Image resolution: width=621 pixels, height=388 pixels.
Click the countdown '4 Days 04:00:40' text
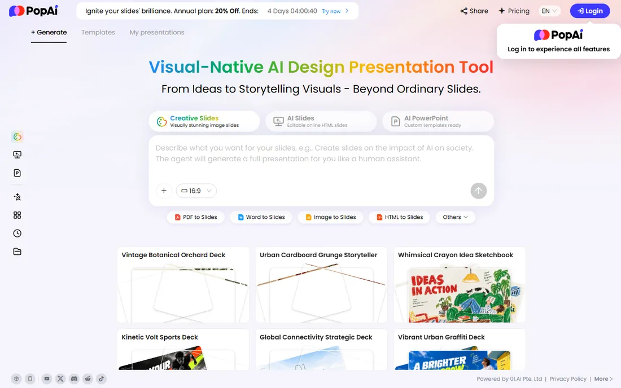click(x=292, y=11)
